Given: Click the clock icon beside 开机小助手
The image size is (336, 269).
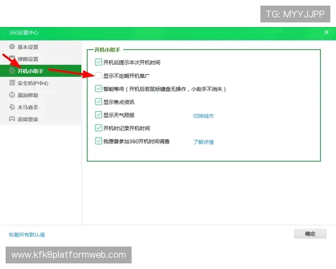Looking at the screenshot, I should click(12, 71).
